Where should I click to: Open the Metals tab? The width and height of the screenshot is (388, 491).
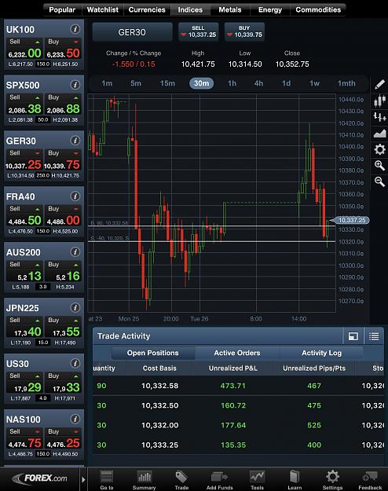[x=230, y=9]
